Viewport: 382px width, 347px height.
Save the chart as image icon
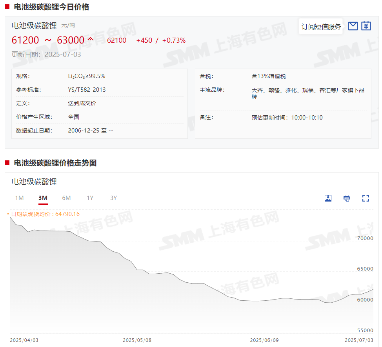point(328,198)
